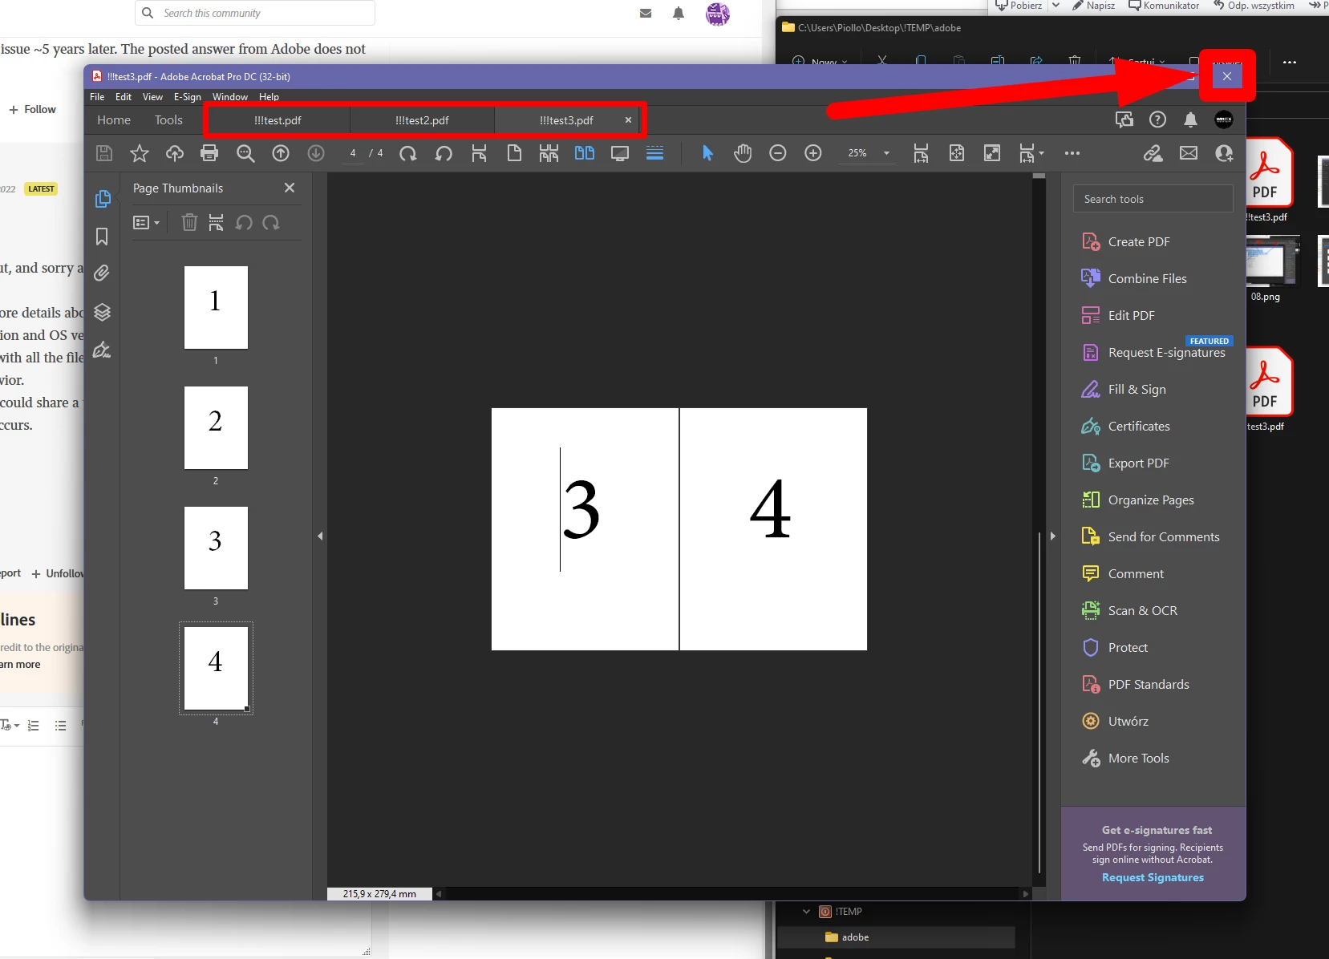
Task: Open the Organize Pages tool
Action: click(1153, 500)
